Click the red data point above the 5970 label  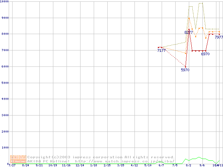(185, 66)
